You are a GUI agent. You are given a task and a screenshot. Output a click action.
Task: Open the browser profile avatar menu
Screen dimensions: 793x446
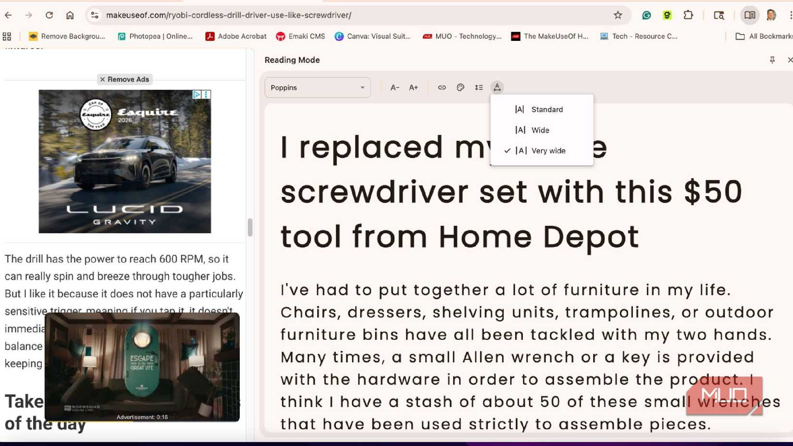[x=769, y=15]
